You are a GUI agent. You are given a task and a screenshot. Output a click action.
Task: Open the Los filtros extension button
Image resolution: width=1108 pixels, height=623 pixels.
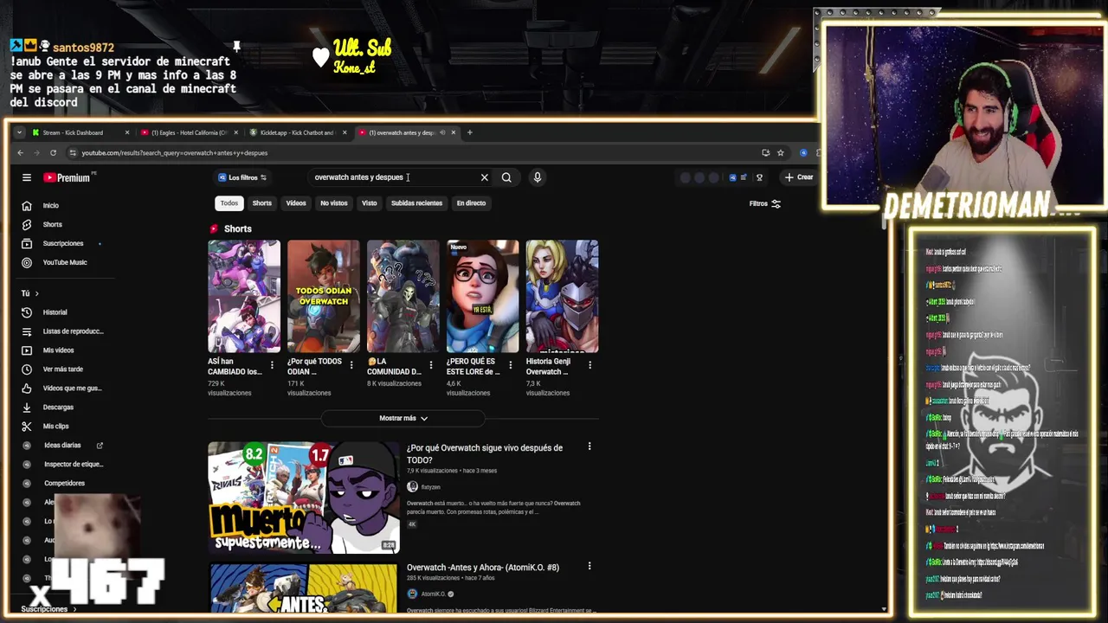tap(242, 177)
